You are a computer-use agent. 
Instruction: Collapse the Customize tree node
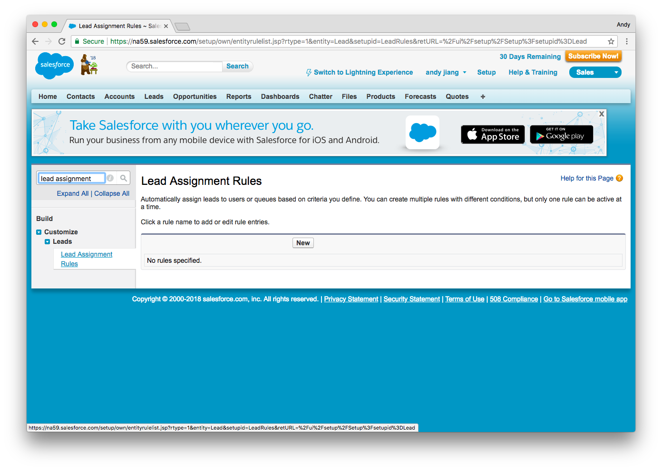pos(39,232)
